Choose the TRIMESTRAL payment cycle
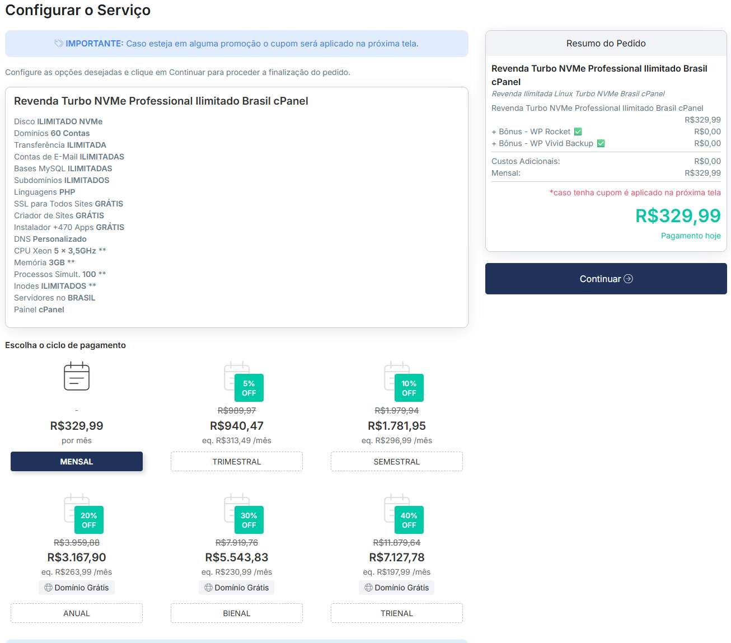The width and height of the screenshot is (731, 643). (x=237, y=462)
